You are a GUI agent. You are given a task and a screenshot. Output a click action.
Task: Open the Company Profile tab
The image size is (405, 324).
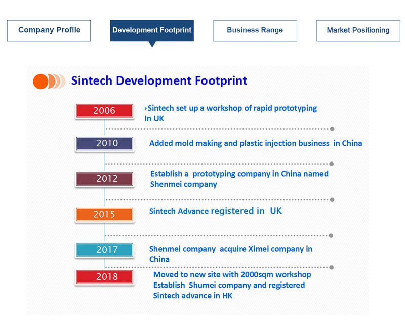(49, 30)
